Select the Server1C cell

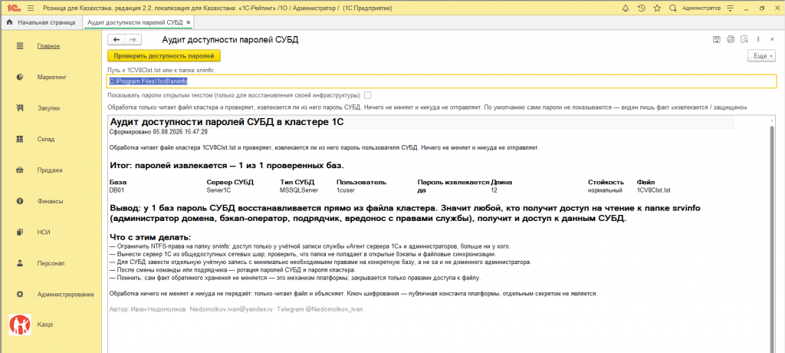218,190
